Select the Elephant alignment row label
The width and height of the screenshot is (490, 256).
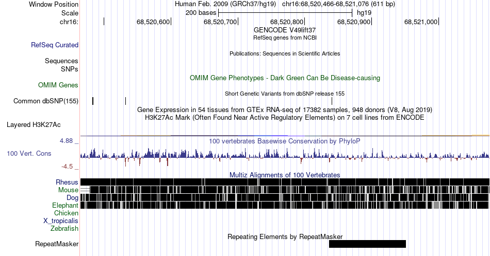pos(66,205)
